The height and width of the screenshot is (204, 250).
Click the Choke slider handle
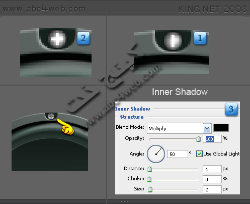149,179
